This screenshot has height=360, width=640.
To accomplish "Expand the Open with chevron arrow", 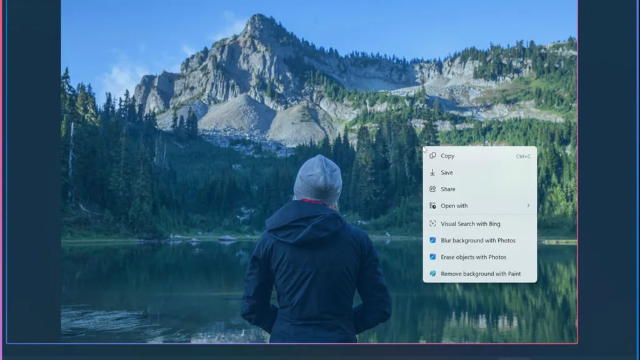I will [528, 206].
